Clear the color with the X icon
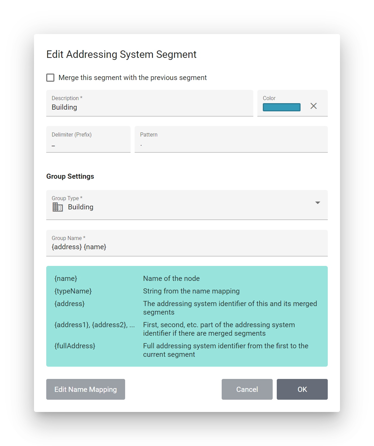This screenshot has height=446, width=374. click(x=313, y=106)
